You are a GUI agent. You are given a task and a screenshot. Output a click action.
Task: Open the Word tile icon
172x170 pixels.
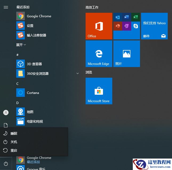[x=126, y=17]
